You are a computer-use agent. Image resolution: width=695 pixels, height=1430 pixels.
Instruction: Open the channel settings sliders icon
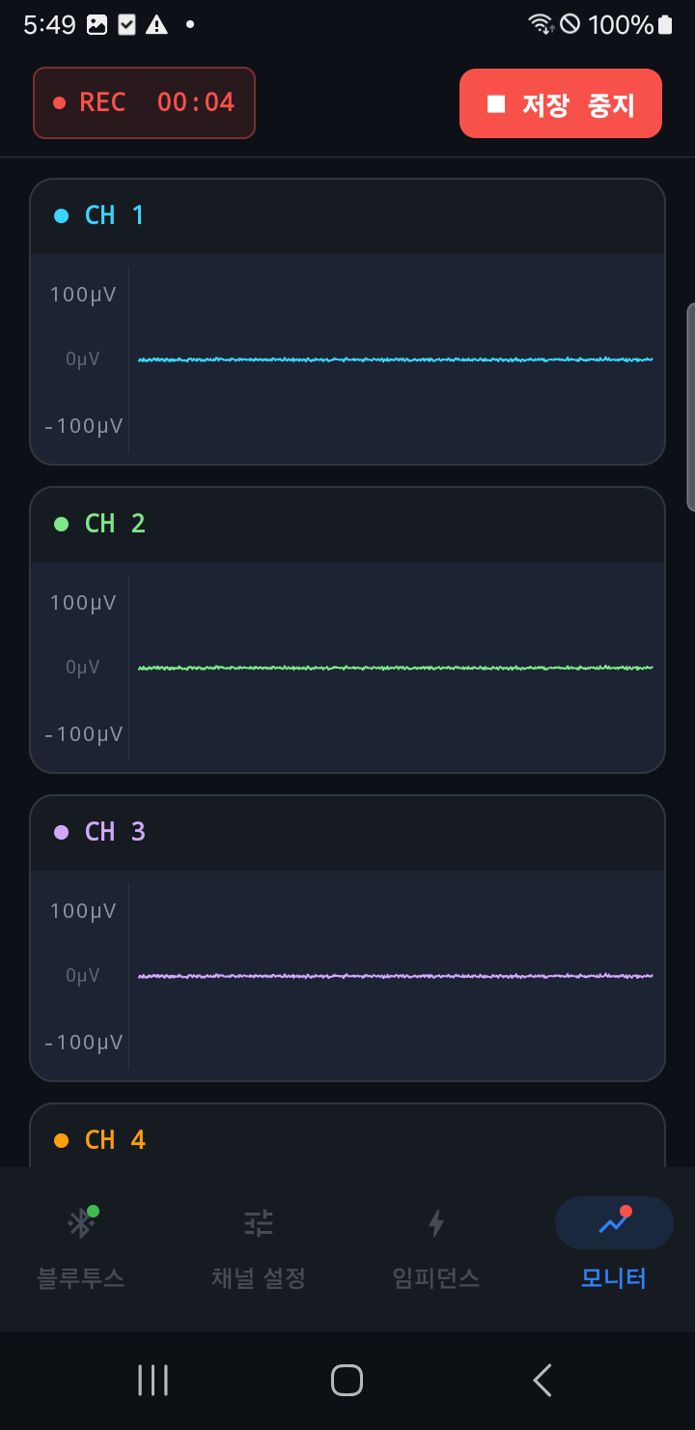259,1223
